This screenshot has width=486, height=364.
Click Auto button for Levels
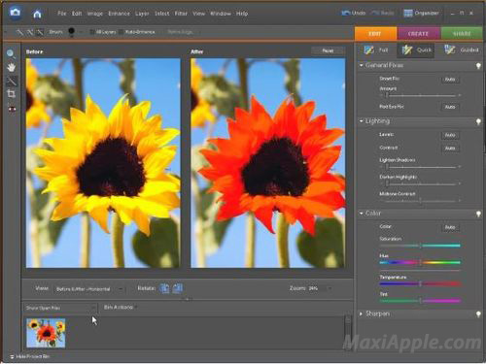(450, 135)
